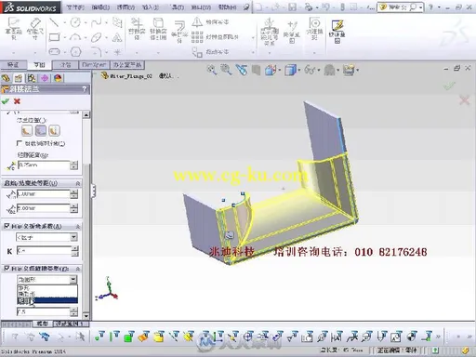
Task: Select the Straight Slot tool
Action: click(x=54, y=51)
